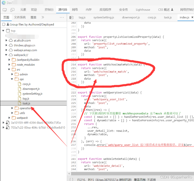Click the horizontal scrollbar left arrow

point(69,174)
